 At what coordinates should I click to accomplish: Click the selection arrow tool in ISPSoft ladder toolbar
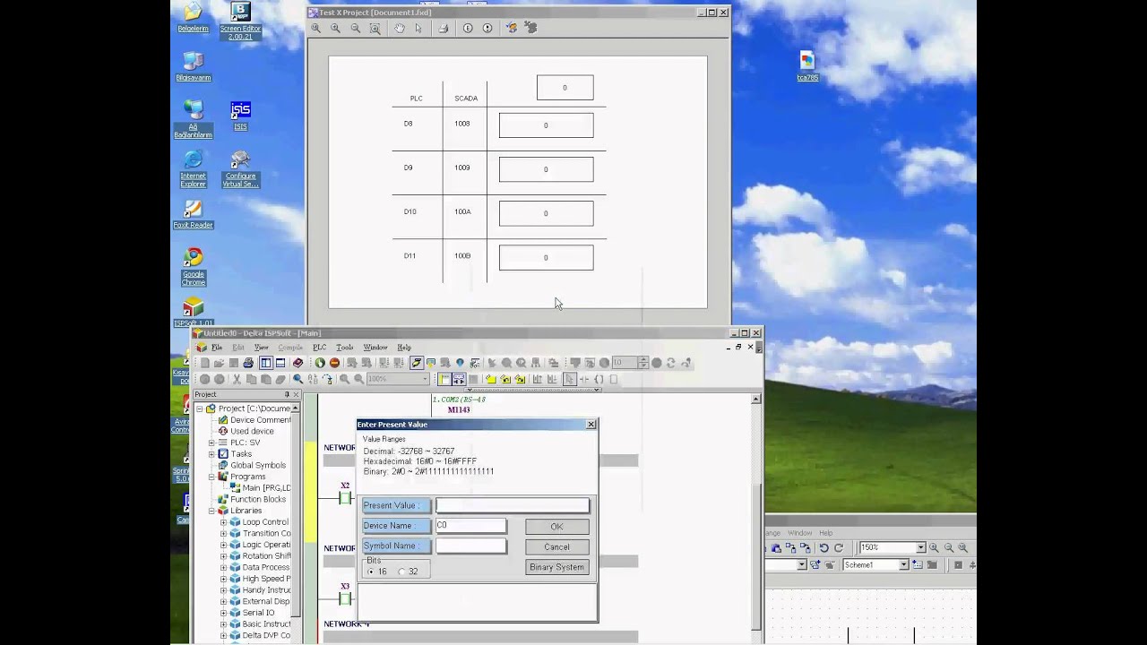(569, 379)
